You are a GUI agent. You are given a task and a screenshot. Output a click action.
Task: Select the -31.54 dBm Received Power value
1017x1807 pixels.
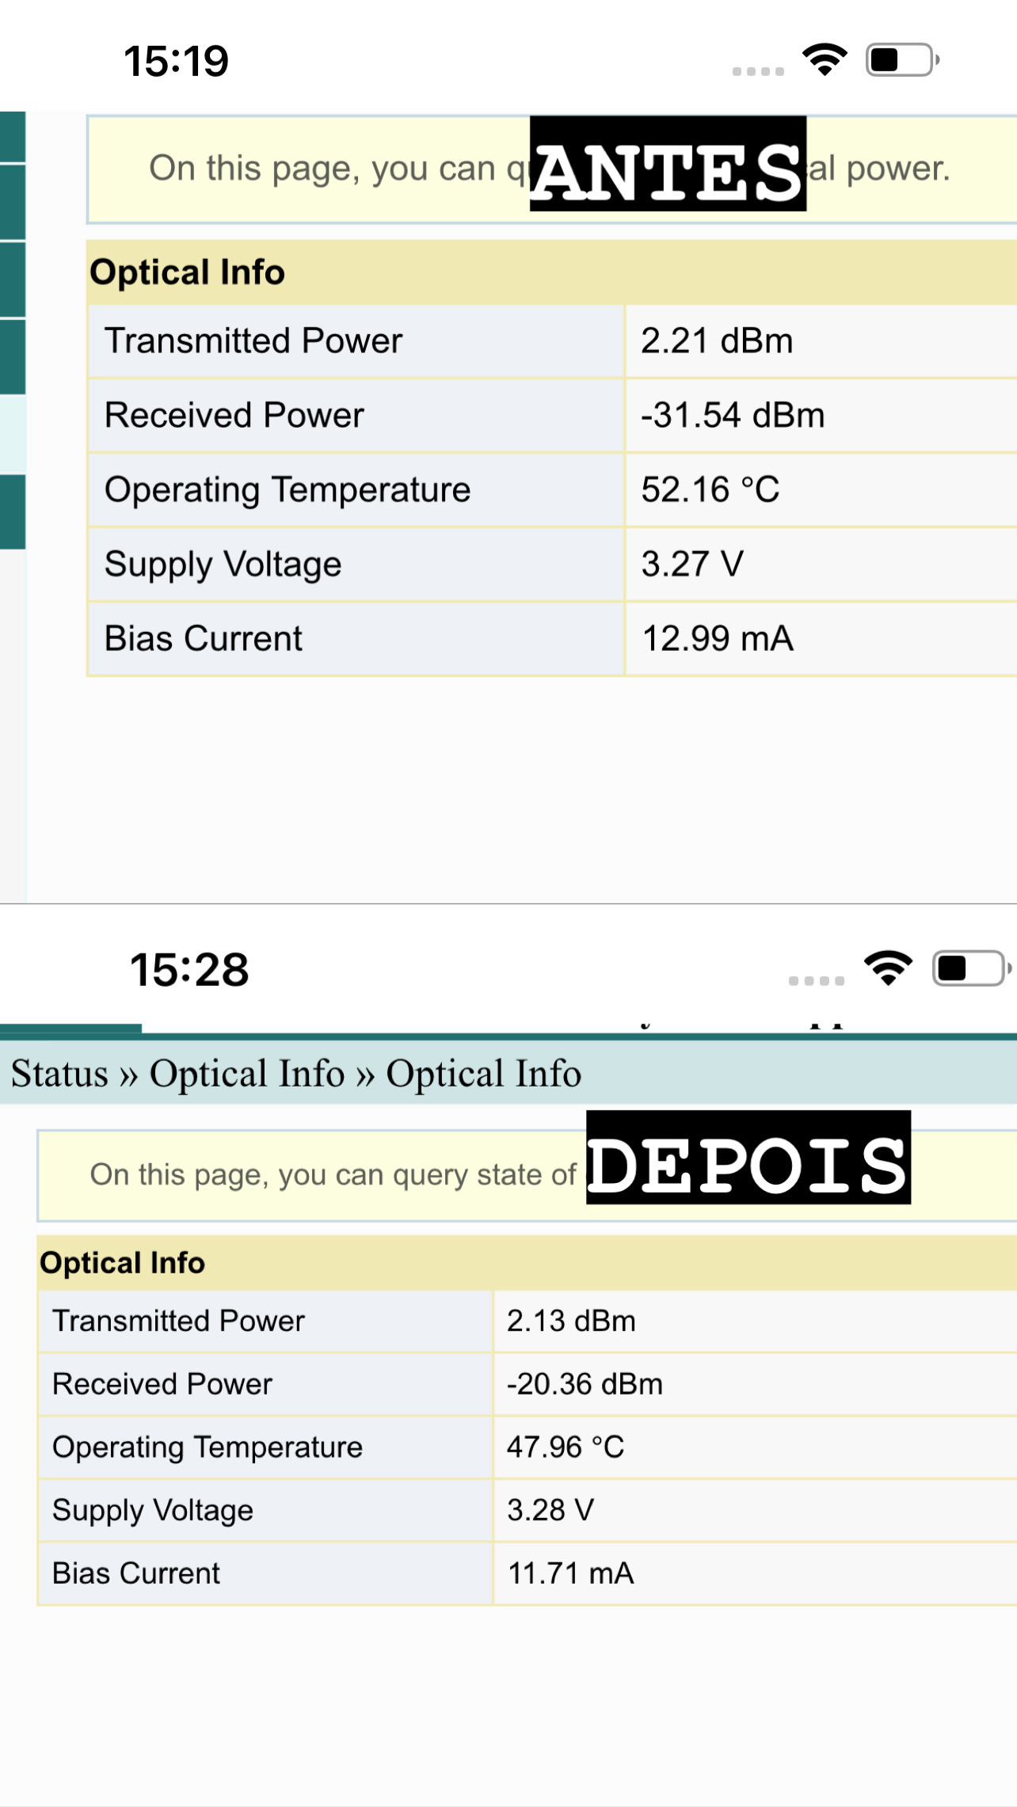(733, 415)
